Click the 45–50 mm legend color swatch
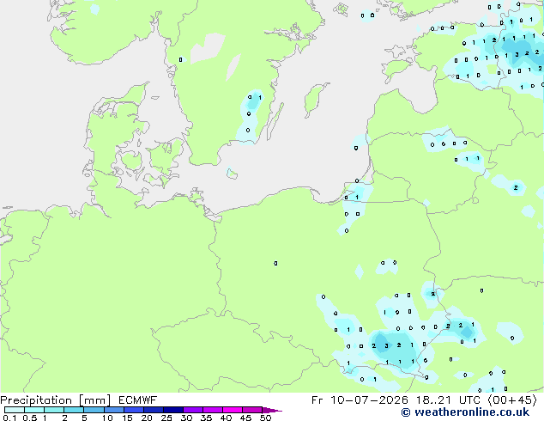This screenshot has height=421, width=544. tap(252, 410)
